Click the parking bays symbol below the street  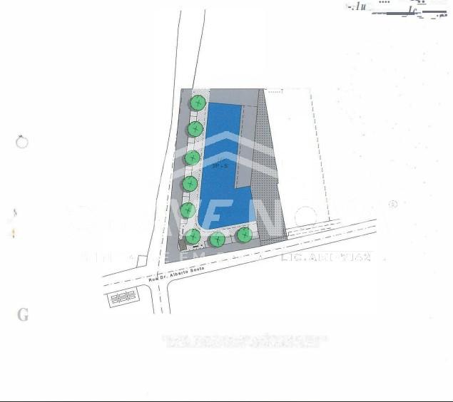[123, 296]
